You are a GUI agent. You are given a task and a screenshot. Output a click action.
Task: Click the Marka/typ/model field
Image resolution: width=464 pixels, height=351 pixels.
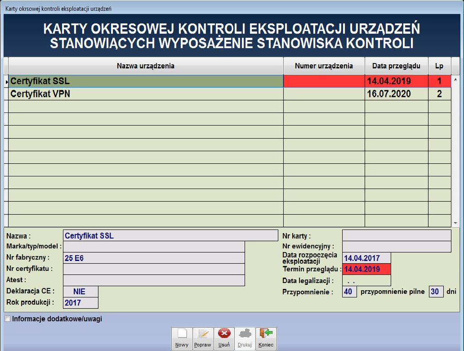pyautogui.click(x=154, y=246)
